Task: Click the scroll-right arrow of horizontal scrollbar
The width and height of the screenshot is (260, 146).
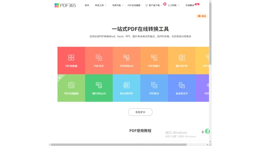Action: (x=208, y=145)
